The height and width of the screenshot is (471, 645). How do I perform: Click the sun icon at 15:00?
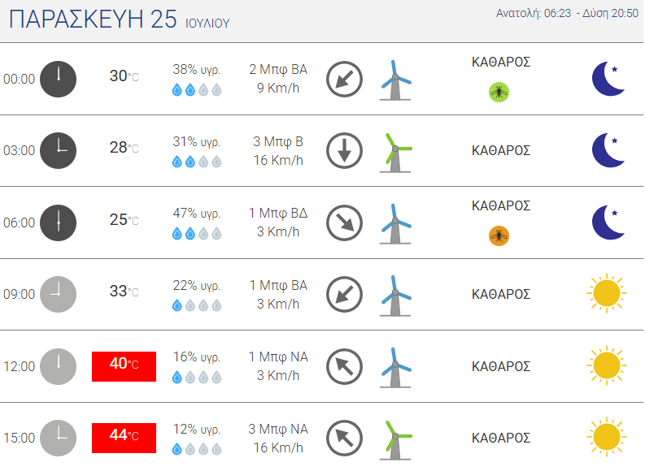coord(607,437)
